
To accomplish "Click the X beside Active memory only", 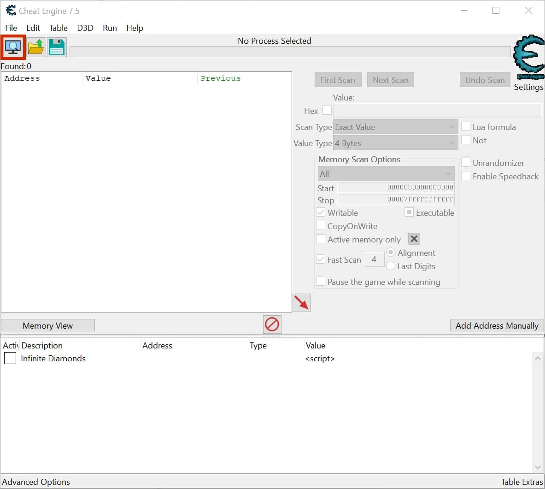I will click(414, 239).
